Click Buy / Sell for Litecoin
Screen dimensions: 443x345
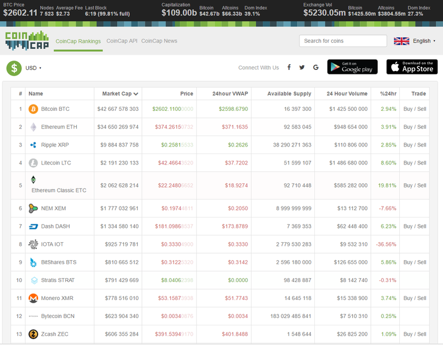pyautogui.click(x=415, y=163)
